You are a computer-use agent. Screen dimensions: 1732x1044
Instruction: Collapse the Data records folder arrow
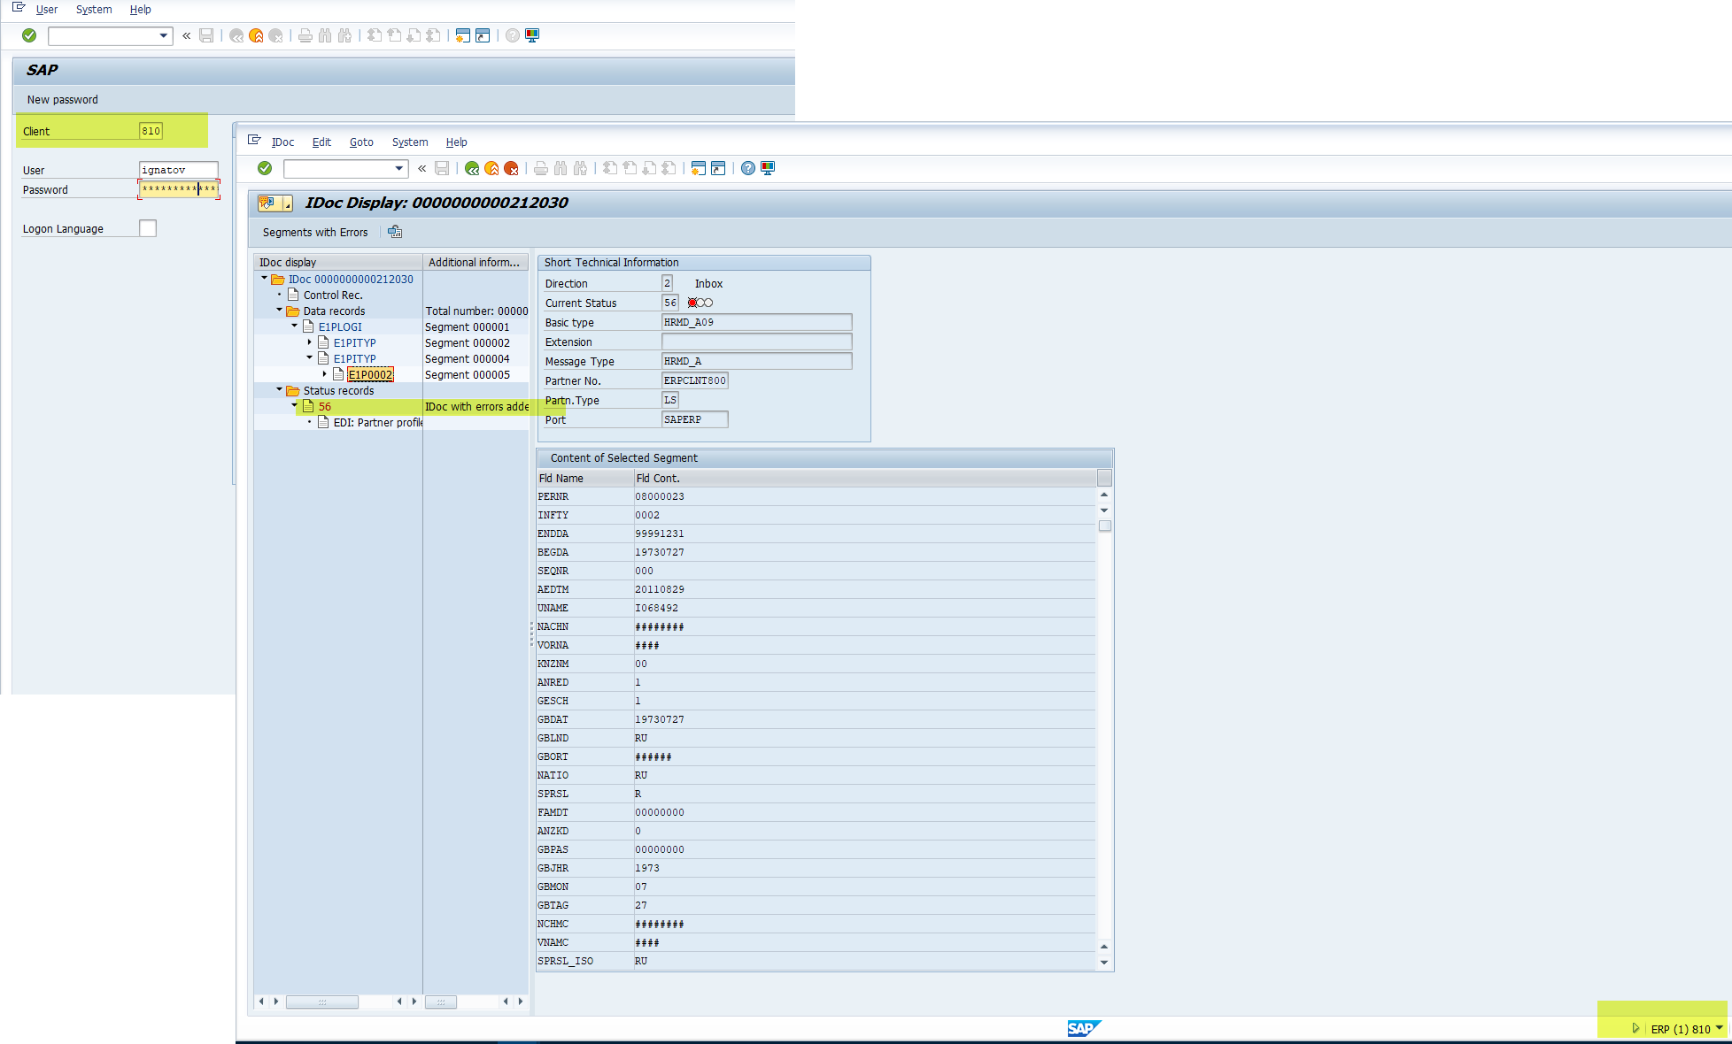click(x=279, y=310)
